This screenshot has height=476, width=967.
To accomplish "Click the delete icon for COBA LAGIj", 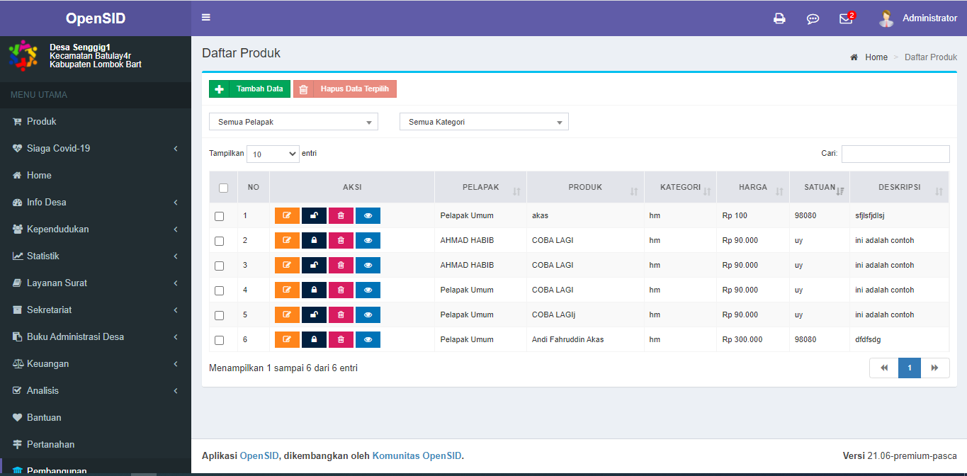I will click(341, 314).
